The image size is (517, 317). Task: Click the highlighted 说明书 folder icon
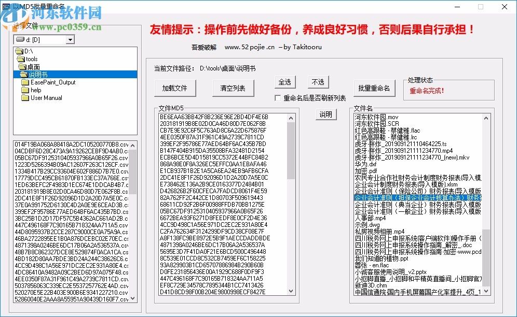click(x=24, y=74)
